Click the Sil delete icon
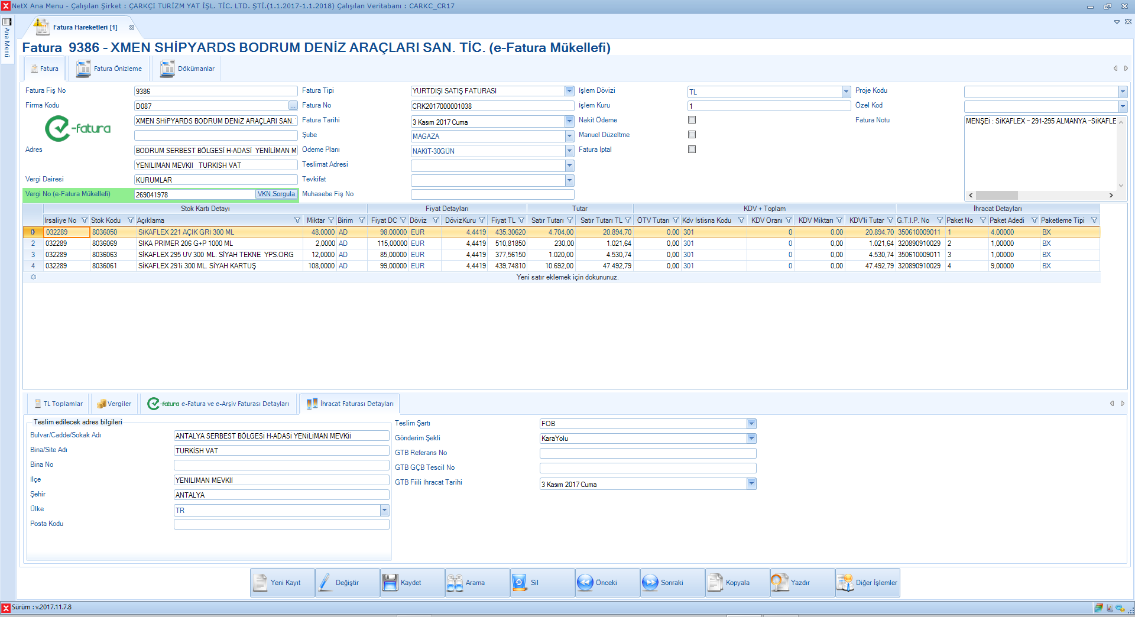Screen dimensions: 1135x617 tap(519, 583)
